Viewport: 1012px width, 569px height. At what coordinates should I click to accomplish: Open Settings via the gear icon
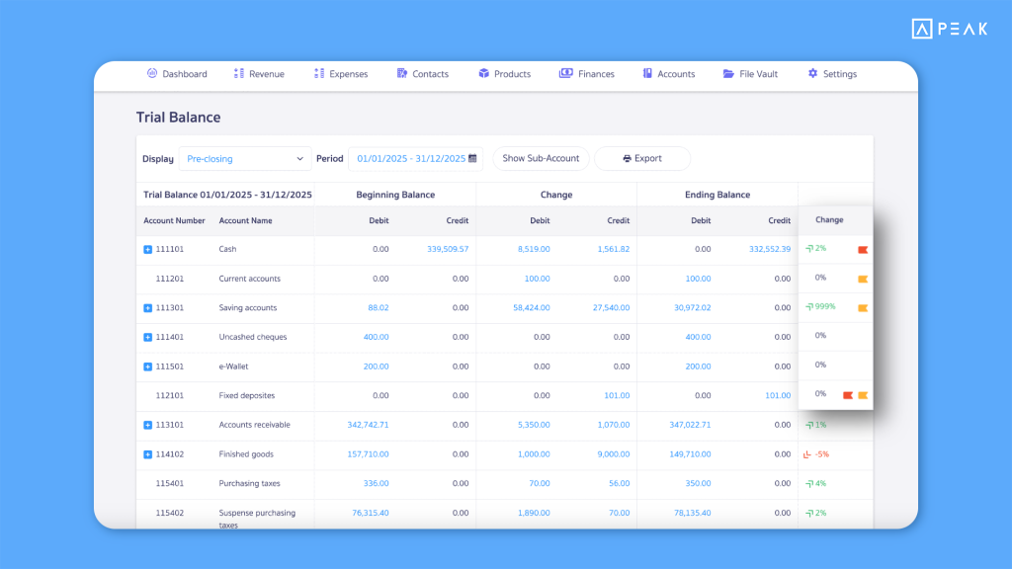click(x=812, y=73)
